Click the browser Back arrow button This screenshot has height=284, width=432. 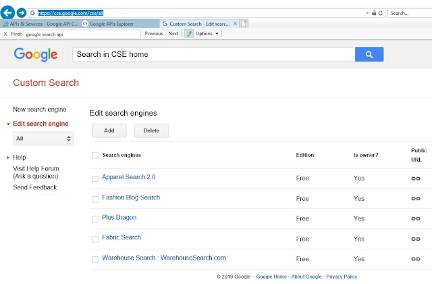pos(7,12)
